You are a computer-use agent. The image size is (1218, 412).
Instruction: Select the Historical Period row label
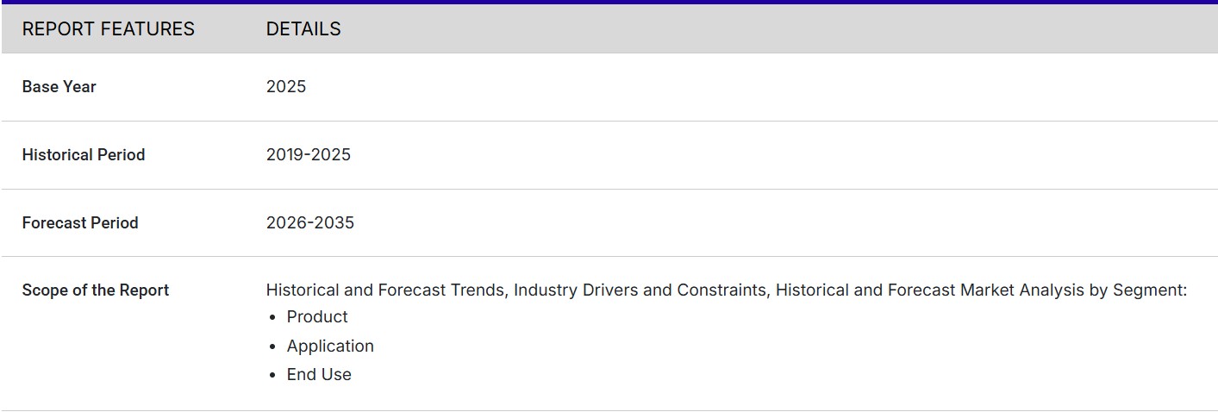[83, 155]
